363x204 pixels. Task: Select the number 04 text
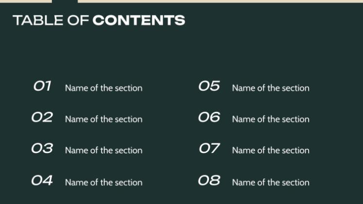point(42,181)
